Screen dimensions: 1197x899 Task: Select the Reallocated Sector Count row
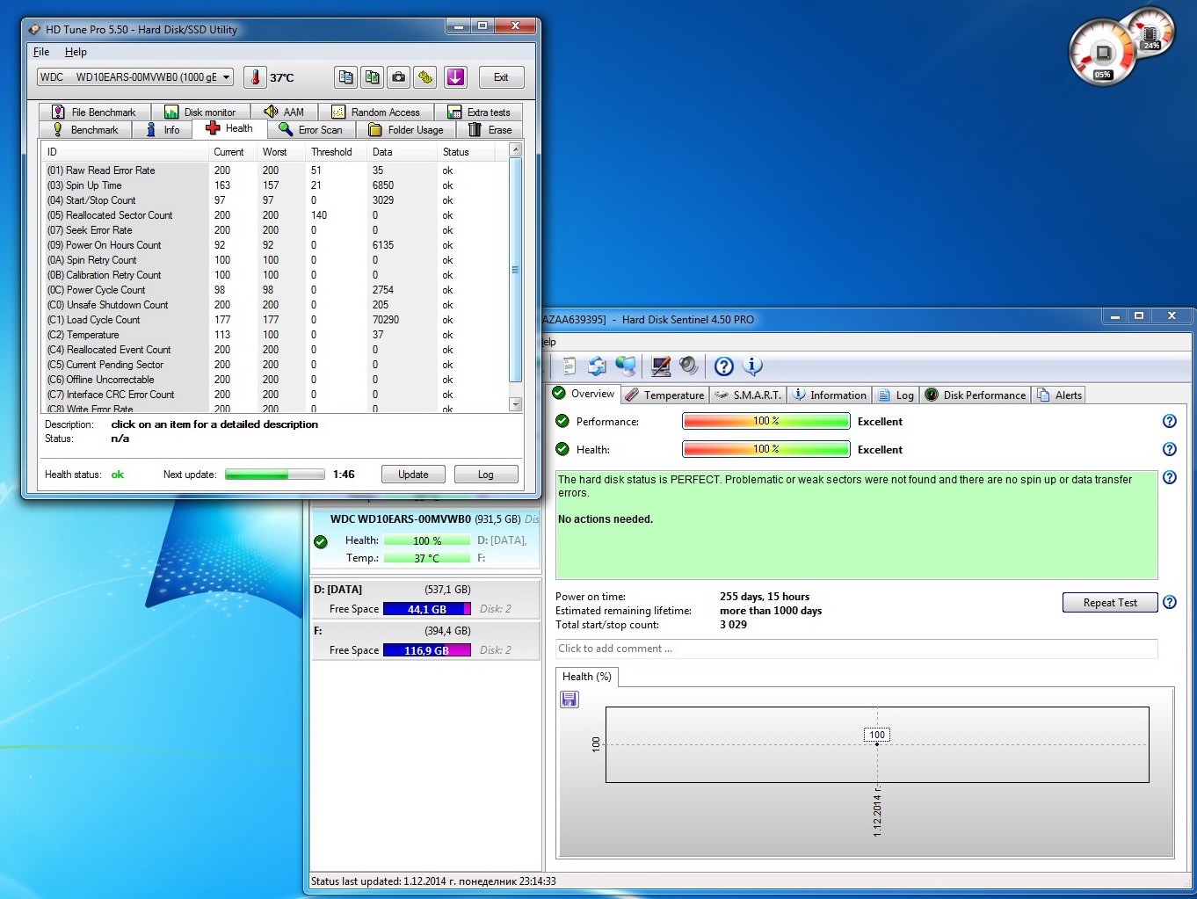point(276,215)
